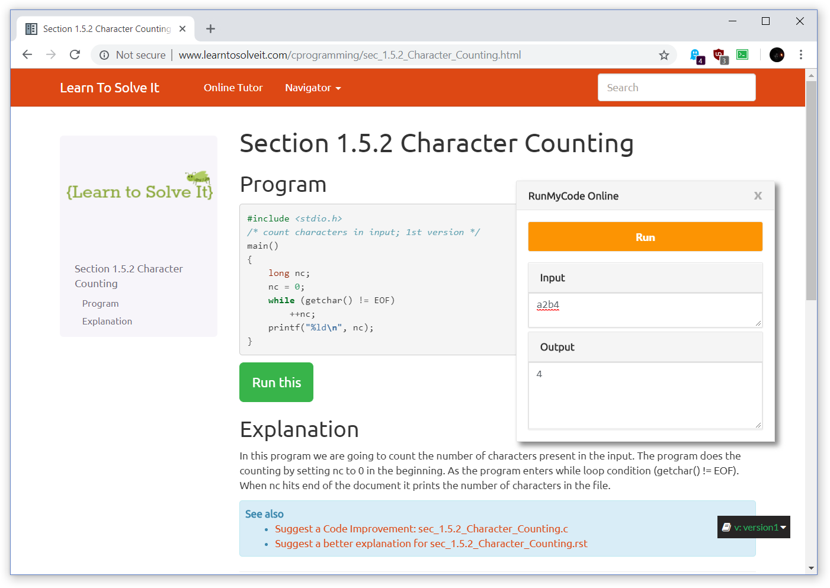This screenshot has height=588, width=830.
Task: Bookmark this page with the star
Action: point(664,55)
